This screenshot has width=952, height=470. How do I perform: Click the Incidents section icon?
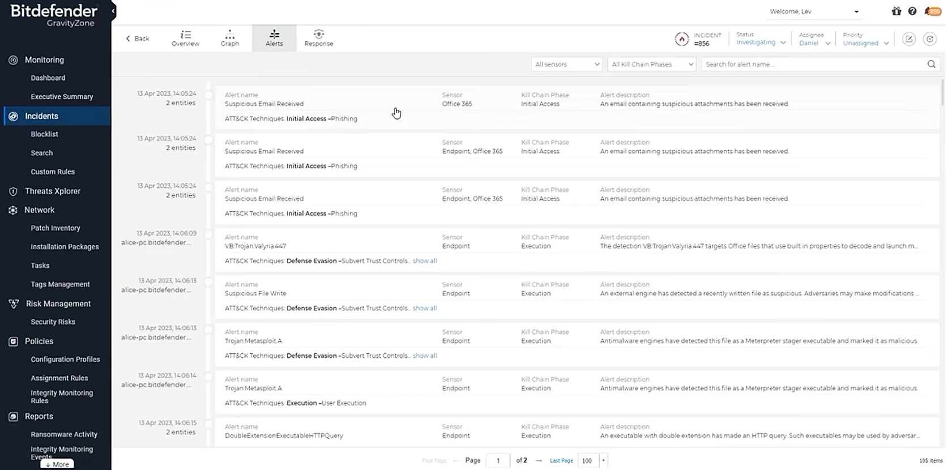coord(13,116)
